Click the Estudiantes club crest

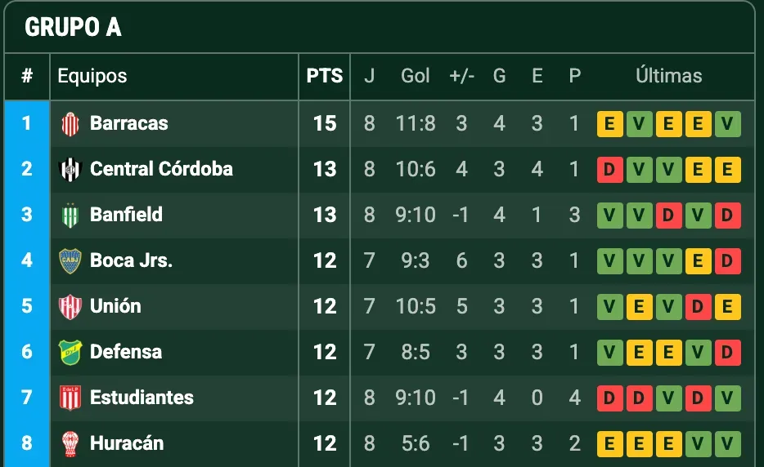pos(70,398)
